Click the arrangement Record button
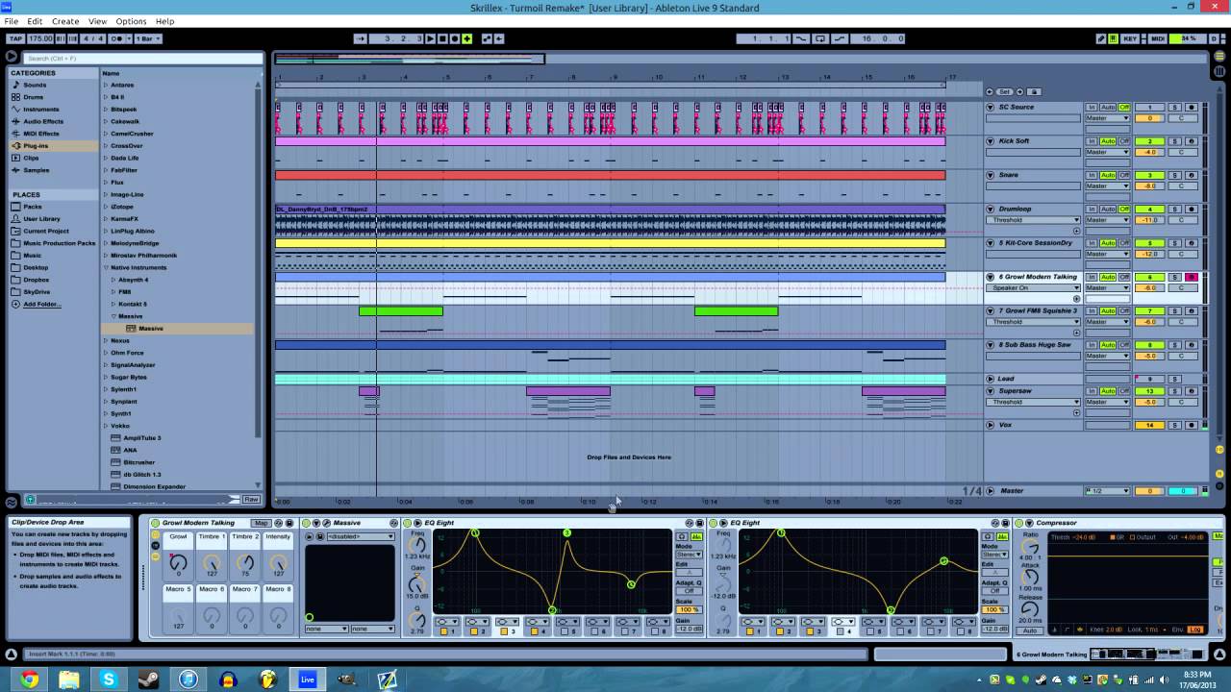1231x692 pixels. pyautogui.click(x=455, y=38)
